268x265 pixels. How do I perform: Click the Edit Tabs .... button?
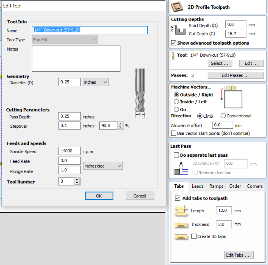pos(239,255)
